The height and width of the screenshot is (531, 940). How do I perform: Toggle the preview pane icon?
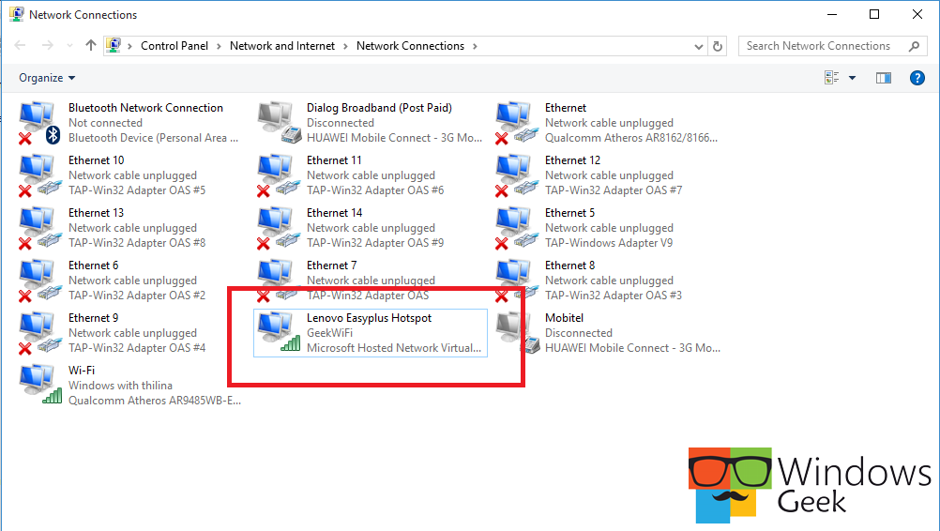pyautogui.click(x=883, y=78)
